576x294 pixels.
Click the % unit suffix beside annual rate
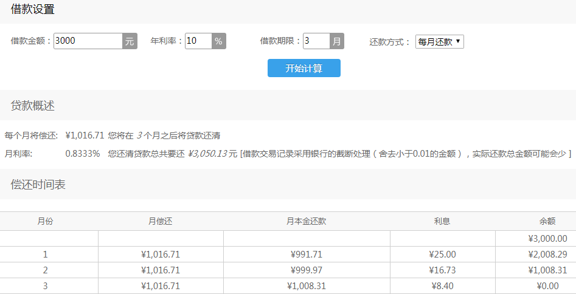[218, 41]
